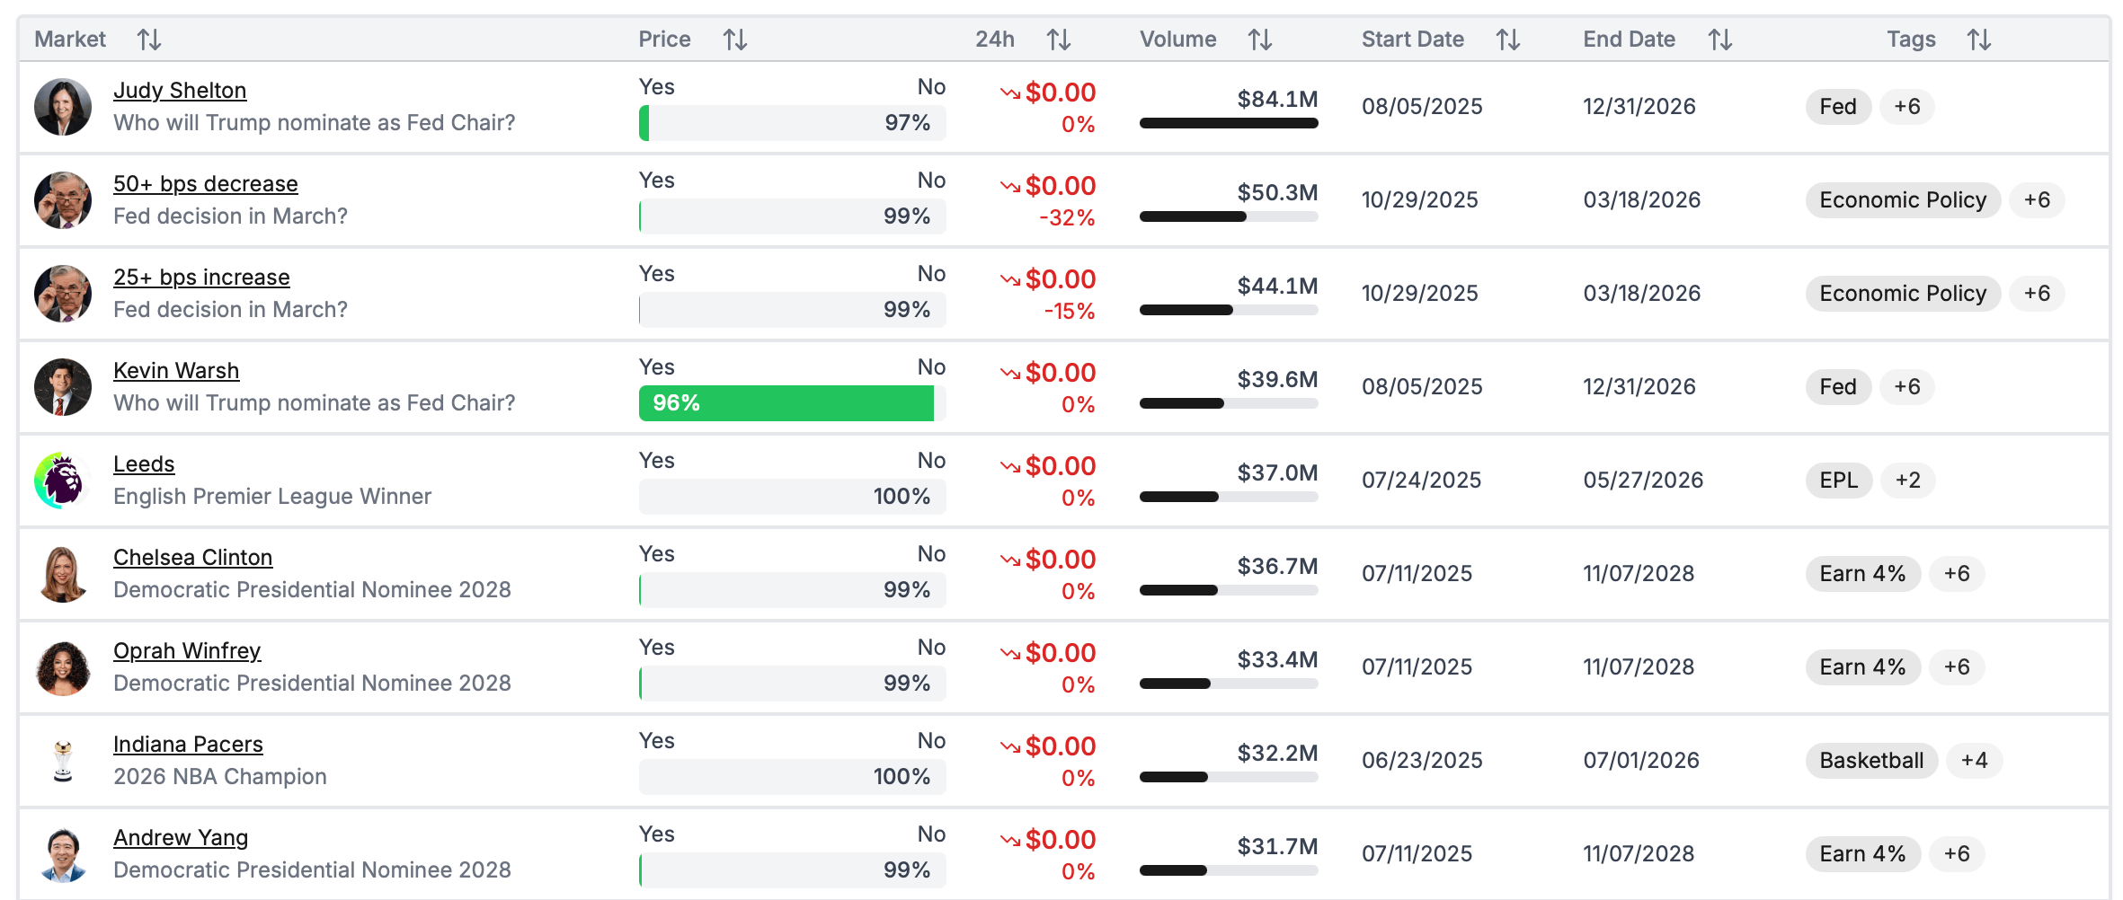This screenshot has width=2123, height=900.
Task: Click Kevin Warsh's green 96% price bar
Action: pos(786,403)
